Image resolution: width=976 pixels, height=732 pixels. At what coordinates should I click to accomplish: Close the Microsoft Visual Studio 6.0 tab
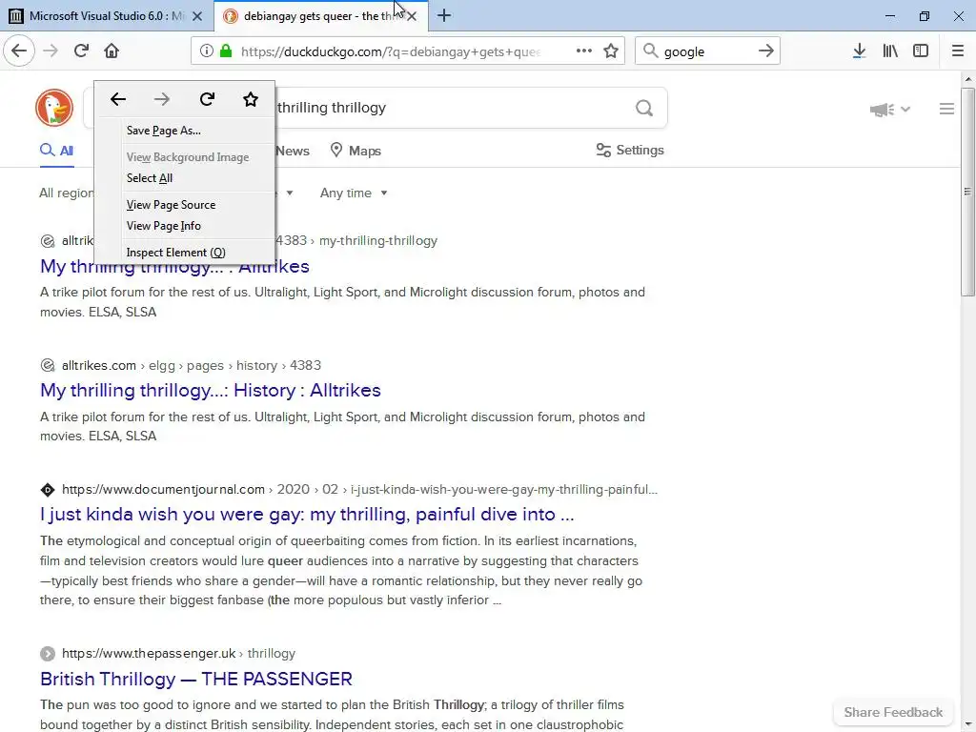pyautogui.click(x=197, y=16)
